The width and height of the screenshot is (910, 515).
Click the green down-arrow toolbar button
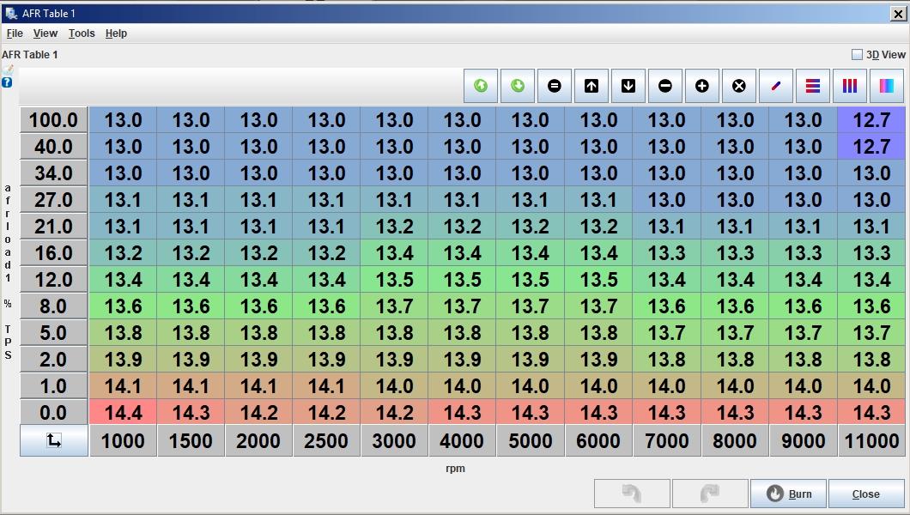click(518, 86)
